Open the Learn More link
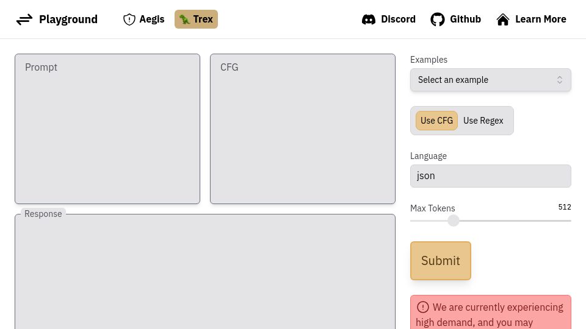This screenshot has width=586, height=329. pos(531,19)
